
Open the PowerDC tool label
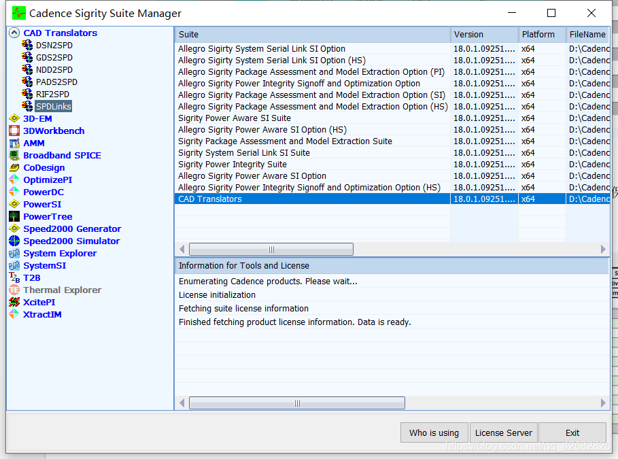pos(44,192)
